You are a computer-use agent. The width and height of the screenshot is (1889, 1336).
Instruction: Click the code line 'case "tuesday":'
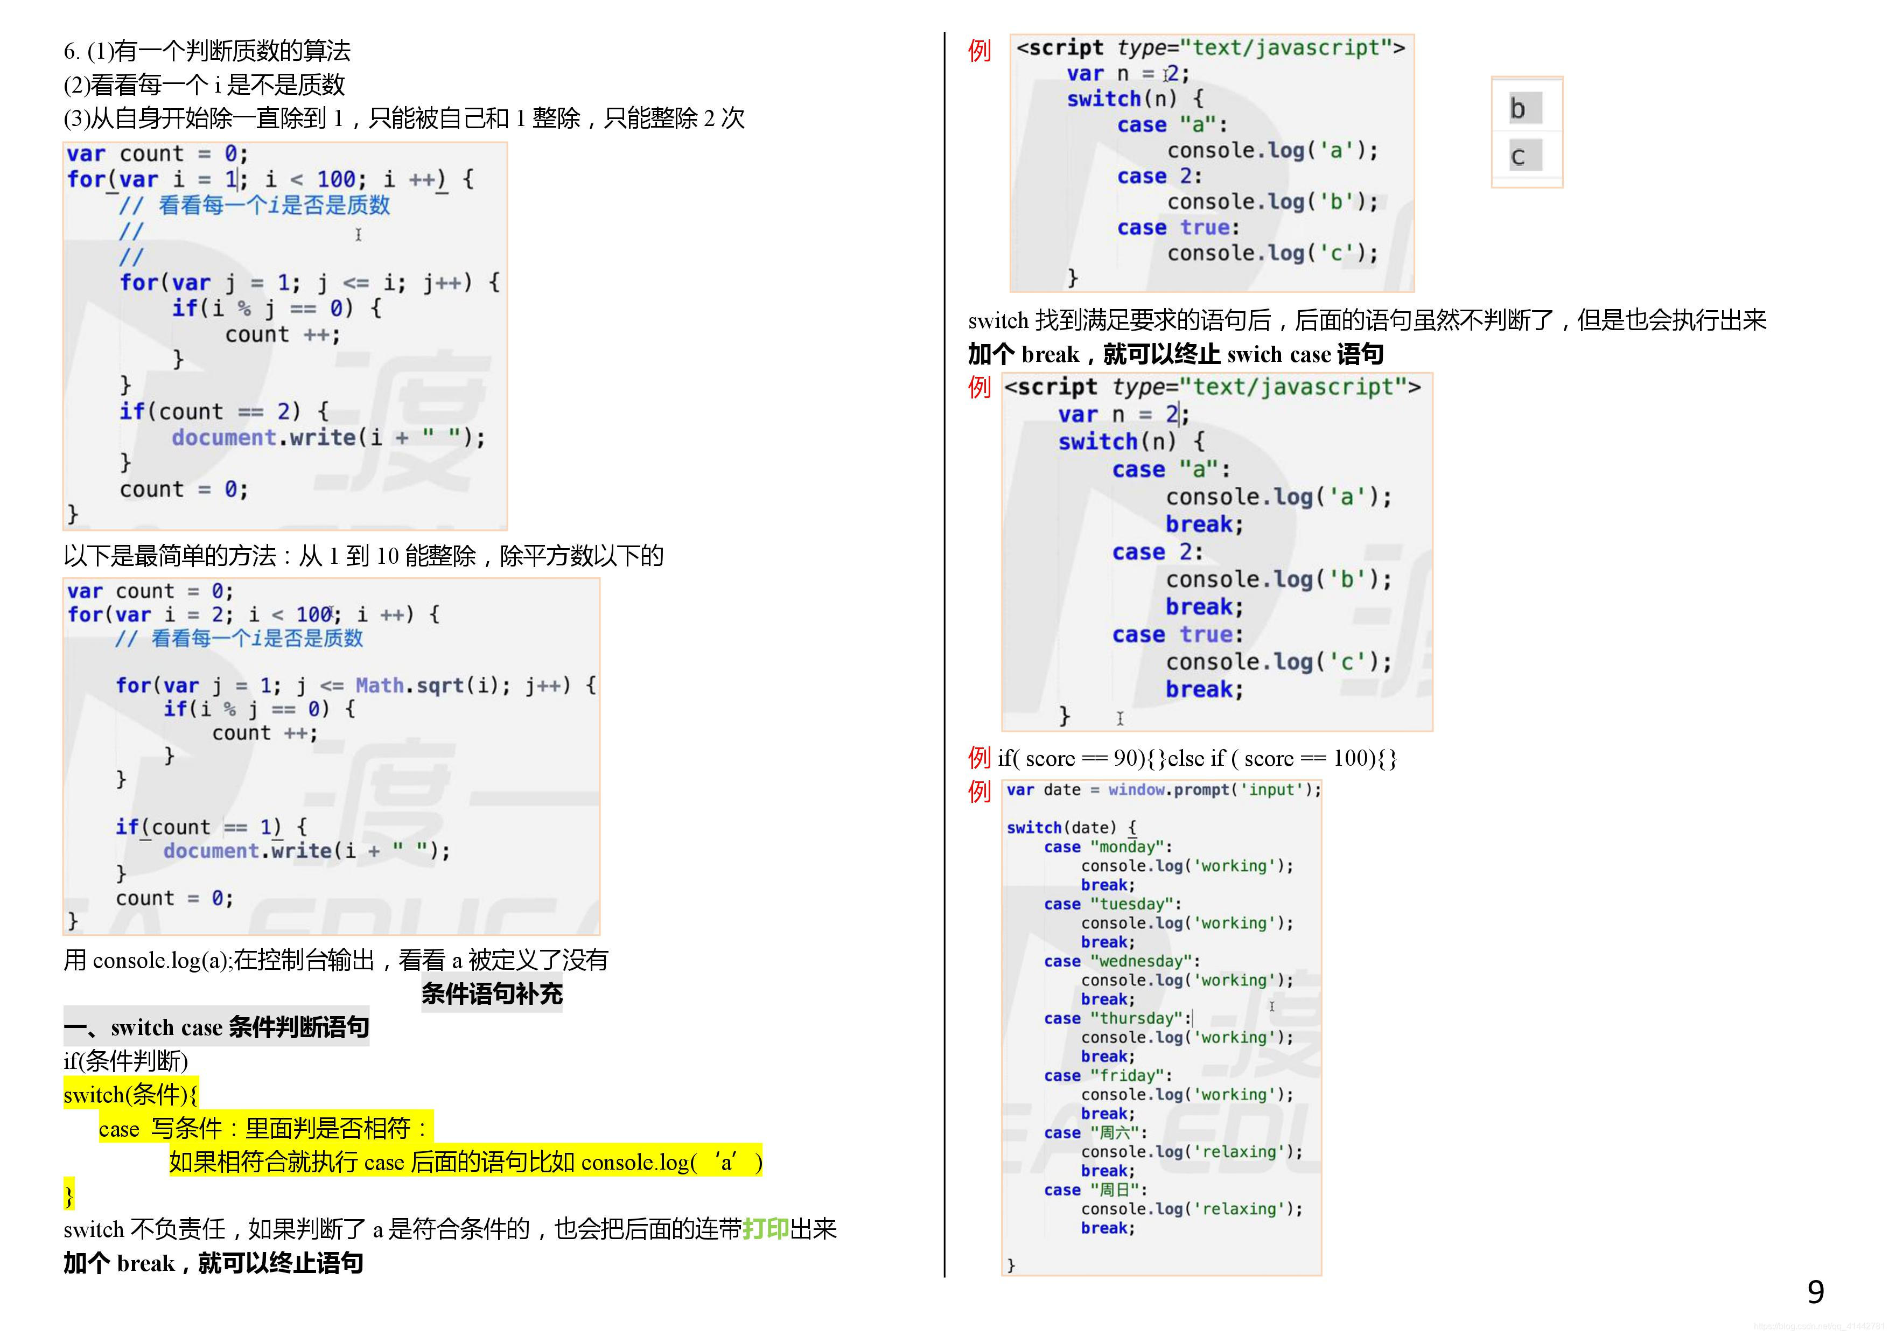pyautogui.click(x=1113, y=905)
